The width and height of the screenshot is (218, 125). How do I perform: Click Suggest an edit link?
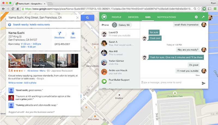(16, 112)
